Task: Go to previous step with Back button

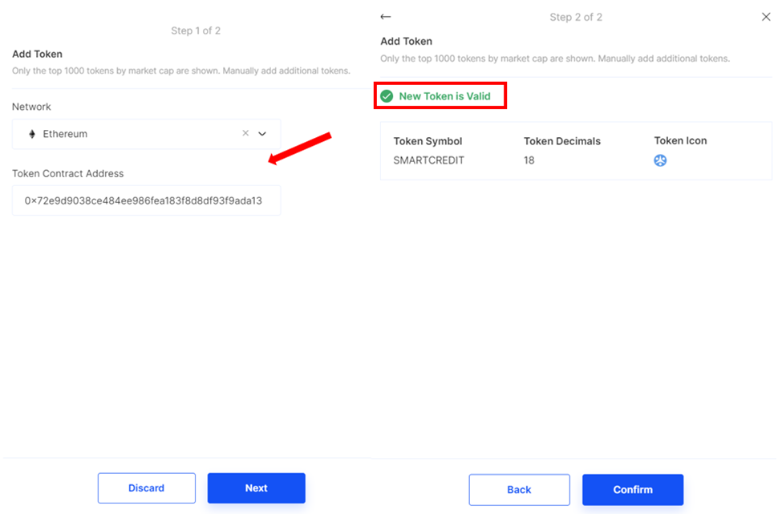Action: [519, 489]
